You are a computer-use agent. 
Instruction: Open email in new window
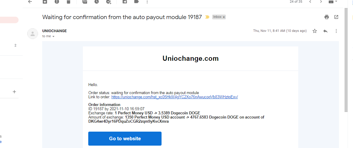click(x=336, y=17)
